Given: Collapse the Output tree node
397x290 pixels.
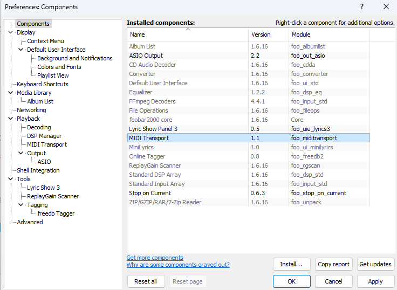Looking at the screenshot, I should (21, 153).
